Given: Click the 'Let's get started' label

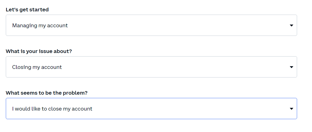Looking at the screenshot, I should (27, 10).
